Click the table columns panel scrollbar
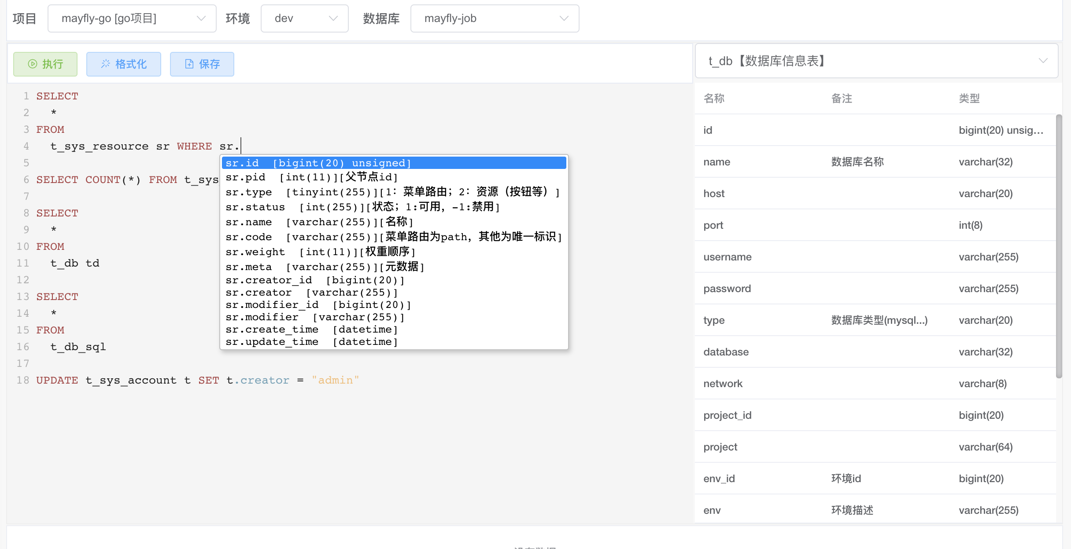 [1059, 246]
